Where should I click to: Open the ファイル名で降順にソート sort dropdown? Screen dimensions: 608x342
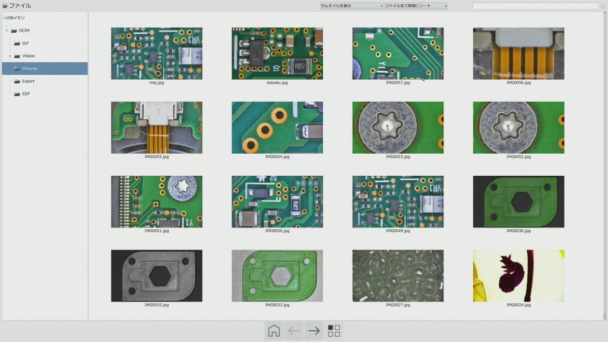point(415,6)
